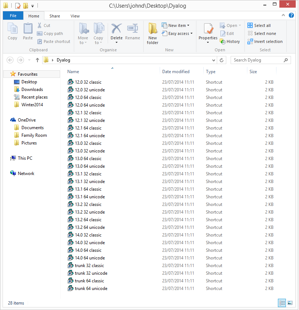The image size is (299, 310).
Task: Minimize the ribbon with chevron
Action: pos(283,15)
